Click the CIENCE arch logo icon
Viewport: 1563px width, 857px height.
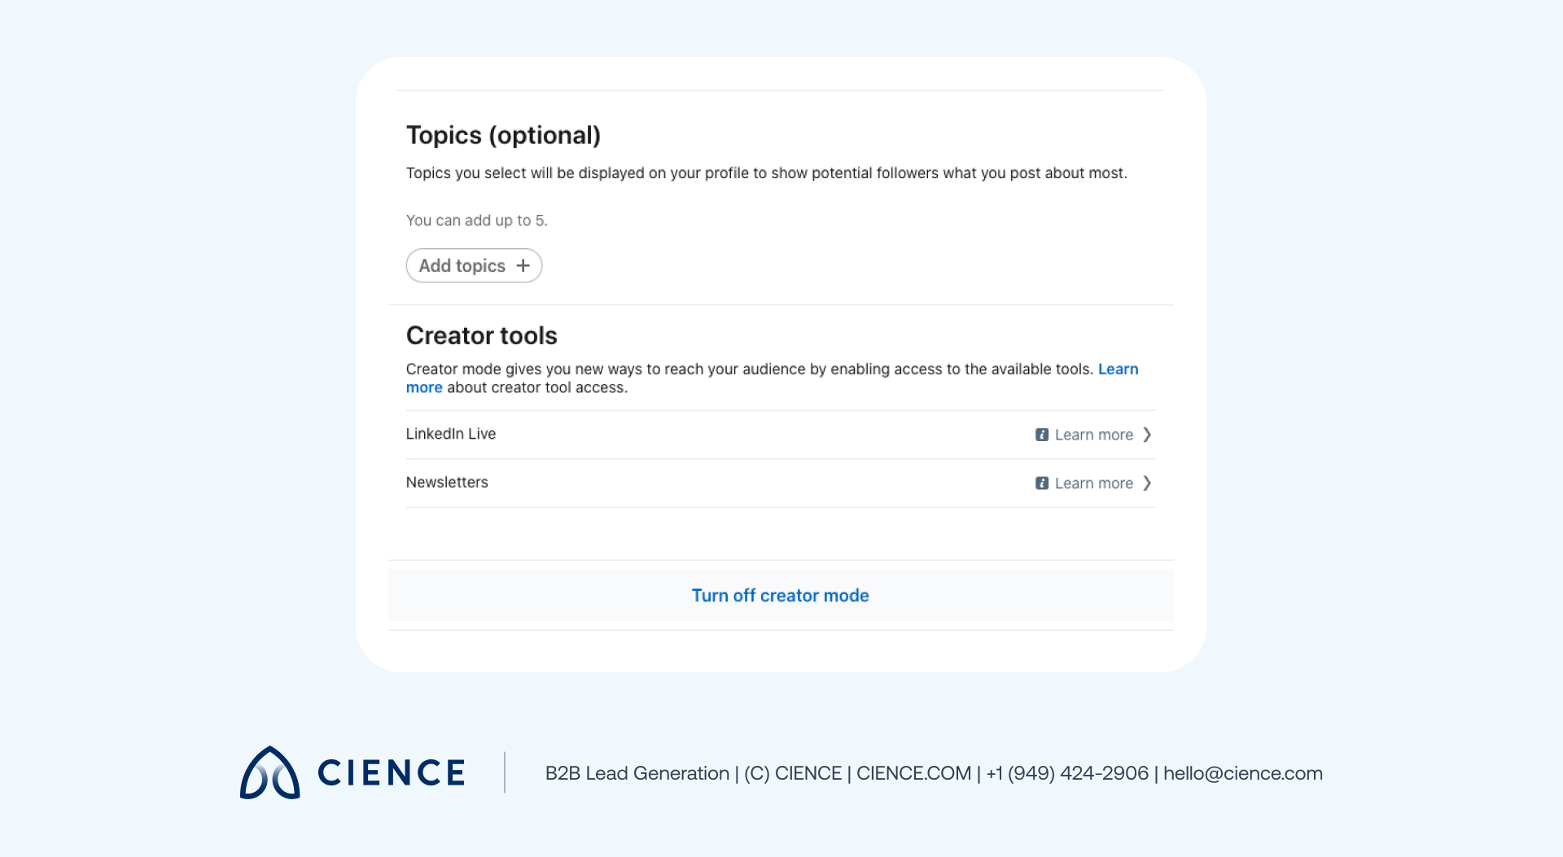coord(269,773)
